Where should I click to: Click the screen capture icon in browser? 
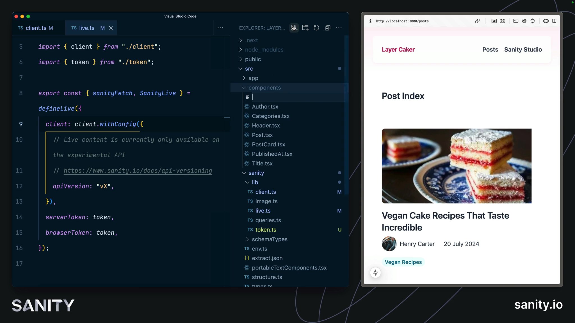pyautogui.click(x=494, y=21)
